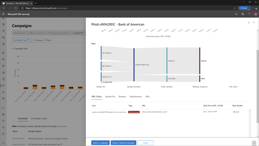The height and width of the screenshot is (146, 259).
Task: Click the Explore Inboxed messages button
Action: (x=123, y=143)
